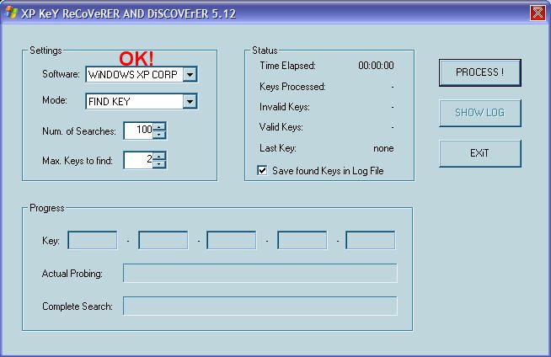The width and height of the screenshot is (551, 357).
Task: Click the fifth Key segment box
Action: [371, 240]
